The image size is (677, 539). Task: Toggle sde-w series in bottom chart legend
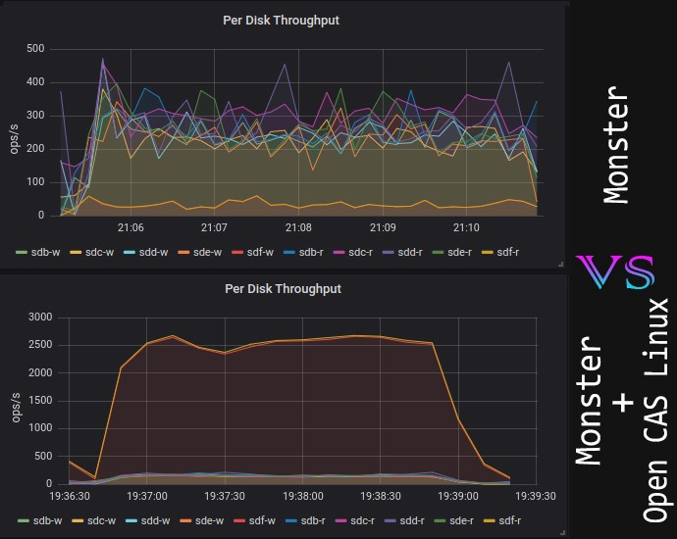click(x=202, y=521)
